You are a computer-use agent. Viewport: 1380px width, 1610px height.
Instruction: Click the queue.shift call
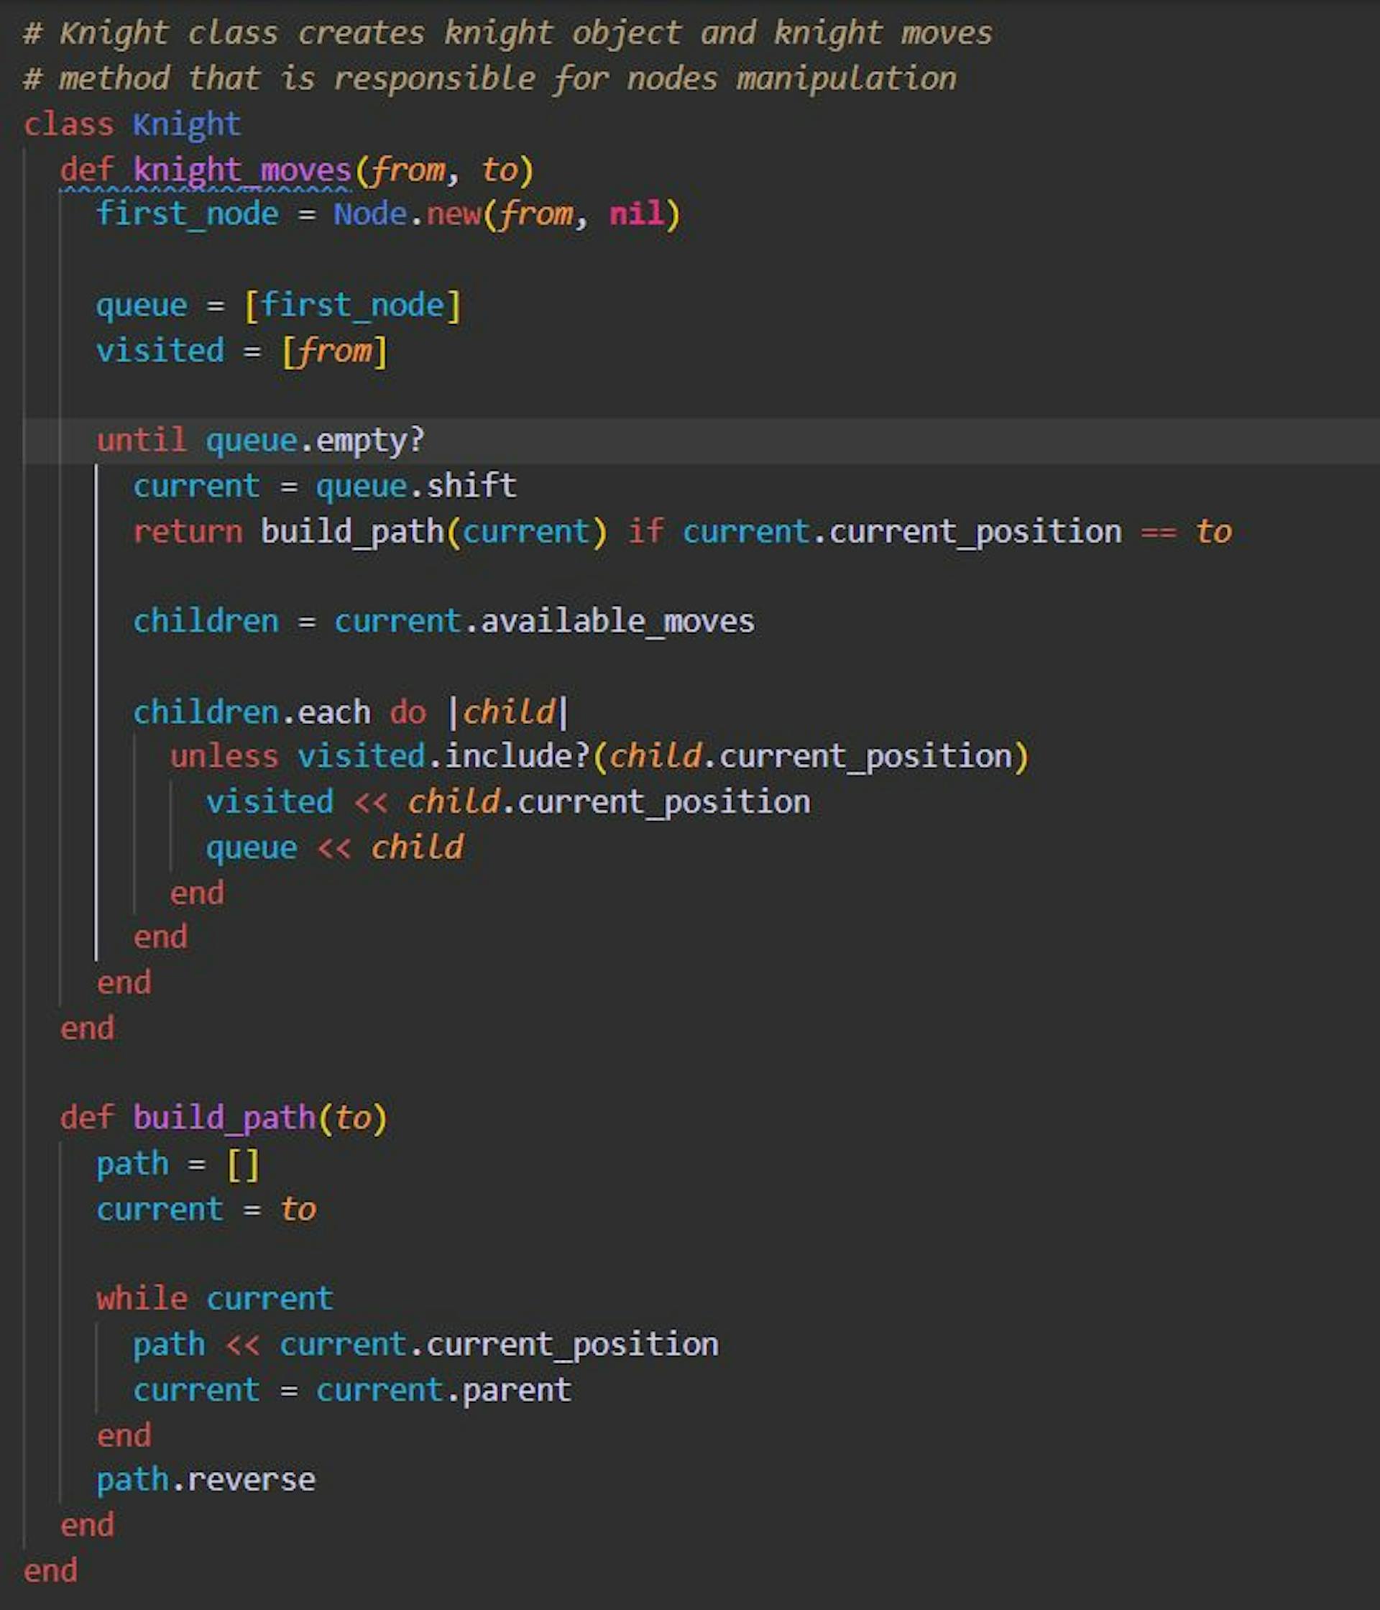415,487
